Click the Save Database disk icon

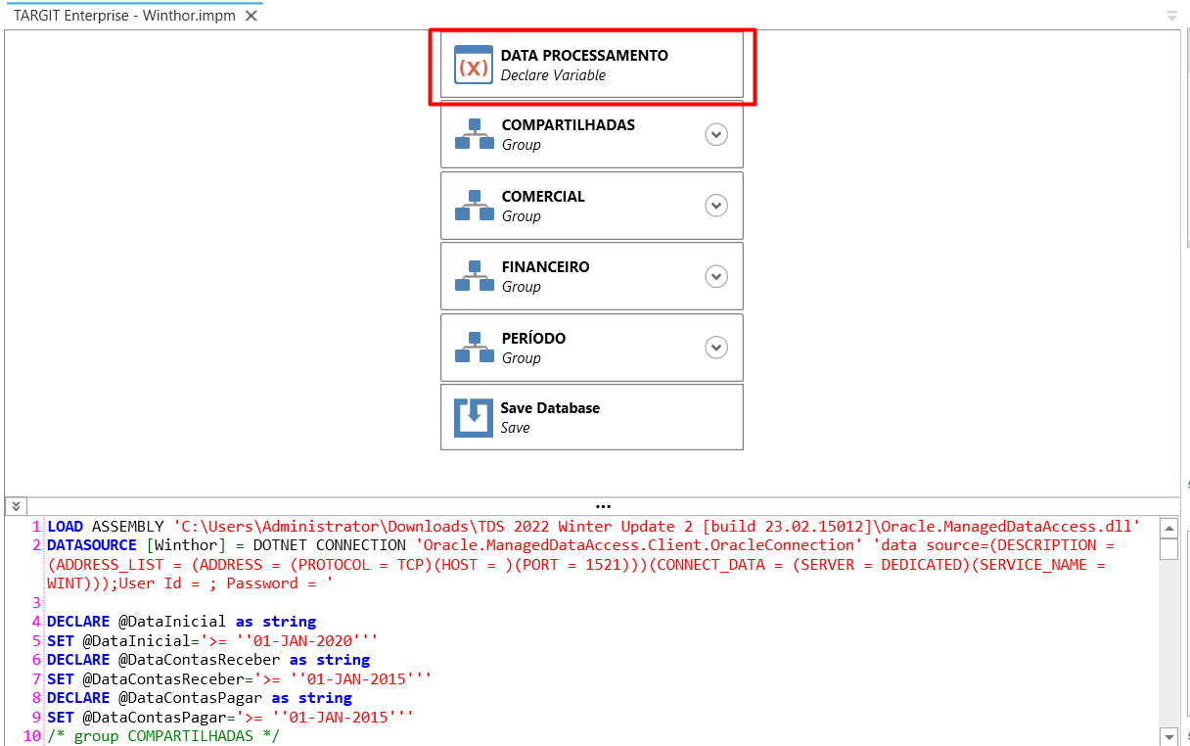(x=474, y=417)
